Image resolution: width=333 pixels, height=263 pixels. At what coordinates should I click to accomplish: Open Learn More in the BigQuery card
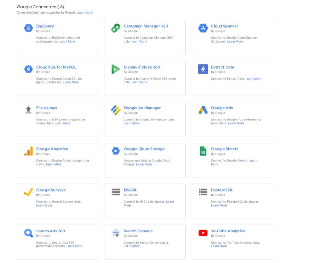67,41
